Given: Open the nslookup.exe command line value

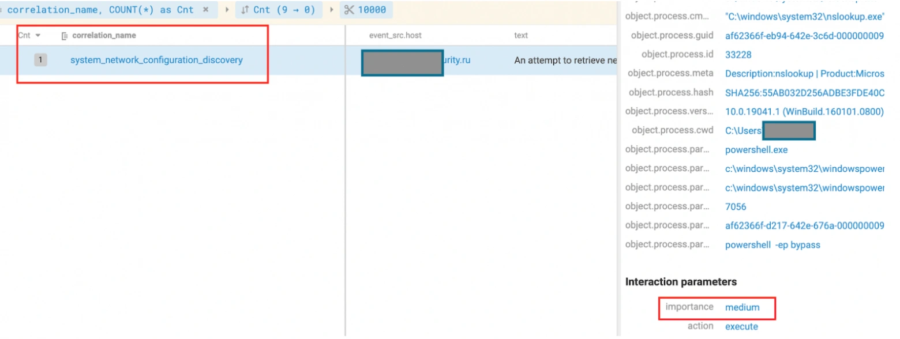Looking at the screenshot, I should click(x=804, y=17).
